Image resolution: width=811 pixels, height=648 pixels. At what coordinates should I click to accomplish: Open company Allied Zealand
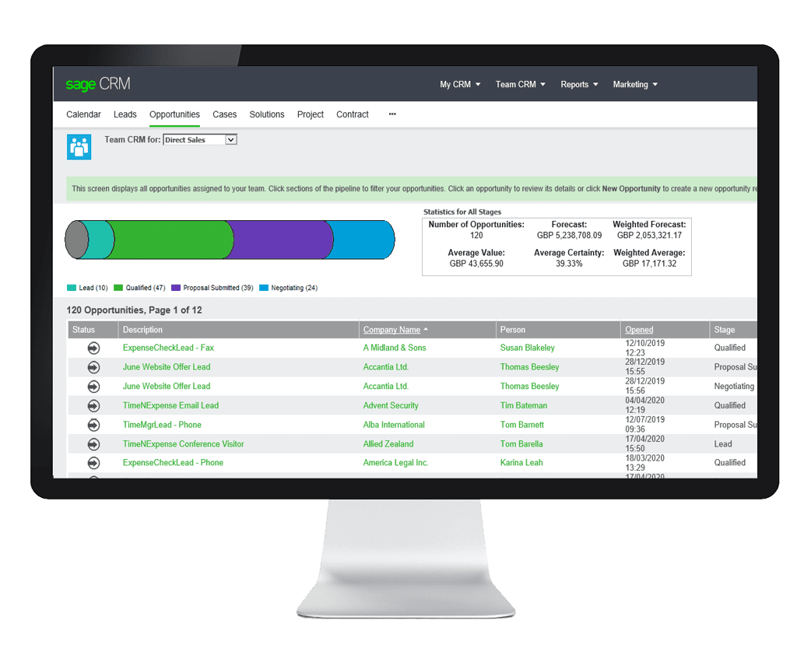tap(388, 443)
